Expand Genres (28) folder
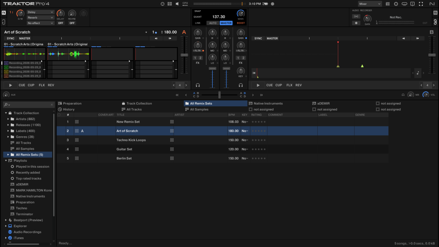 (x=8, y=137)
